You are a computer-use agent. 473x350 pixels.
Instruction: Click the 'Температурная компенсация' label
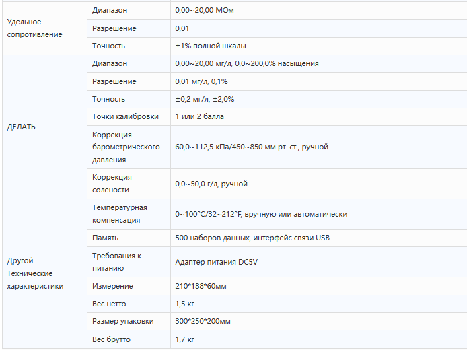(119, 214)
